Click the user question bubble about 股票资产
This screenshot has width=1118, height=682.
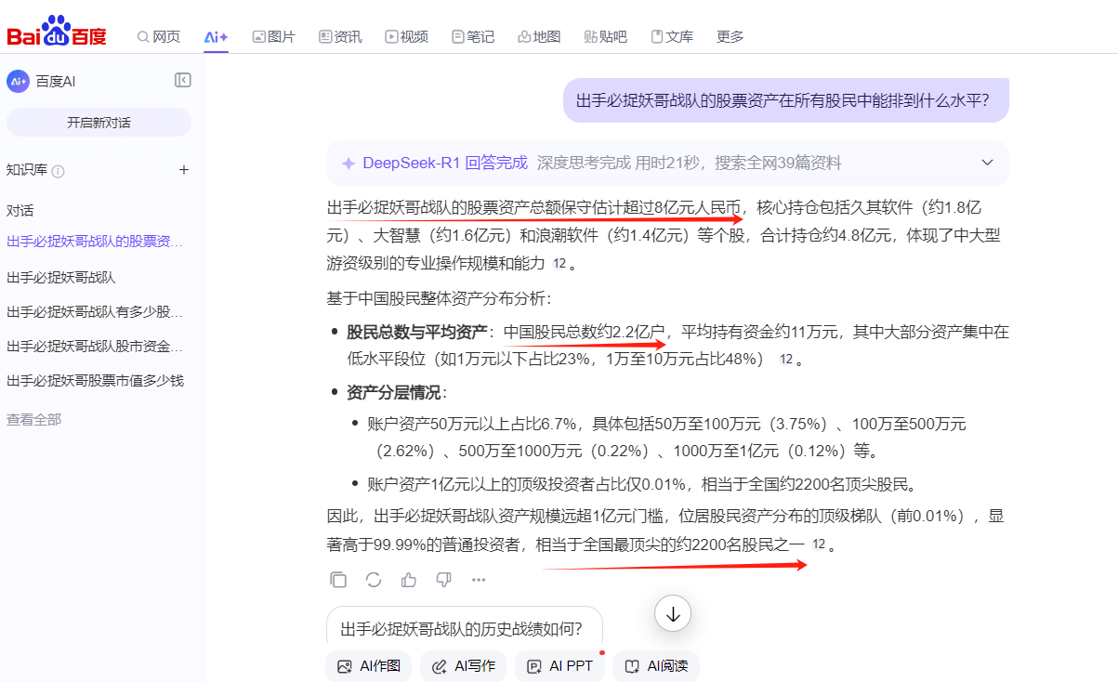(786, 100)
